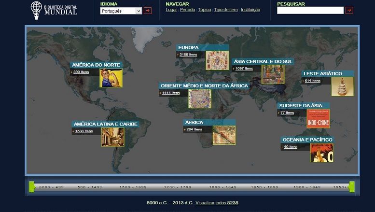The height and width of the screenshot is (212, 375).
Task: Click the red search submit arrow
Action: tap(349, 10)
